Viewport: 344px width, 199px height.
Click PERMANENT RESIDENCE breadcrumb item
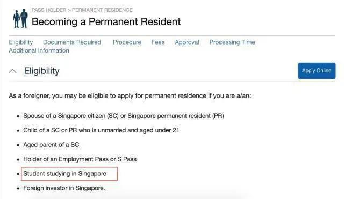[x=102, y=10]
